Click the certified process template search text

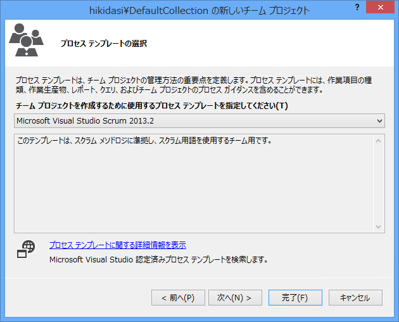[x=158, y=260]
